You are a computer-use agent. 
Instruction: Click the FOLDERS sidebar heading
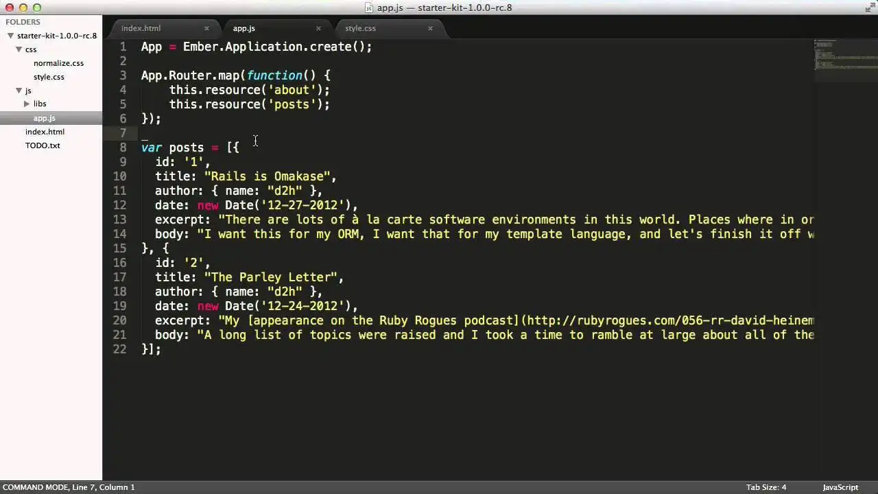point(23,22)
